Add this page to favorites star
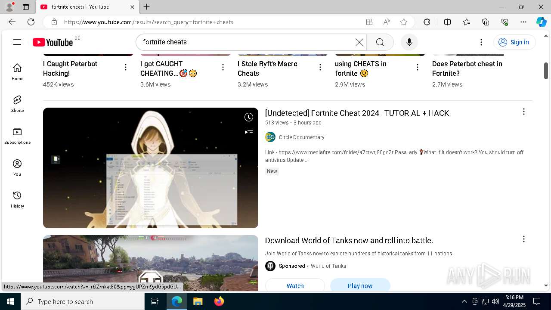The width and height of the screenshot is (551, 310). pyautogui.click(x=403, y=22)
